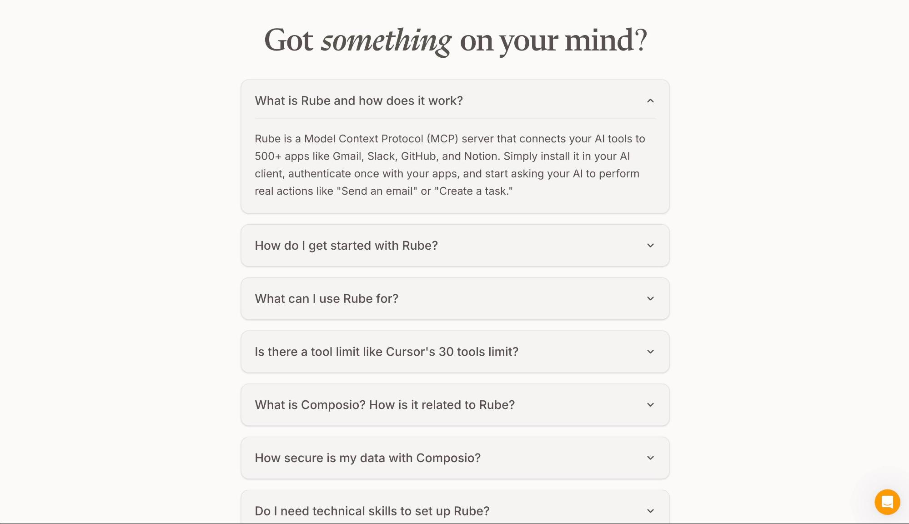Click the chevron on 'How do I get started with Rube?'

pos(650,245)
